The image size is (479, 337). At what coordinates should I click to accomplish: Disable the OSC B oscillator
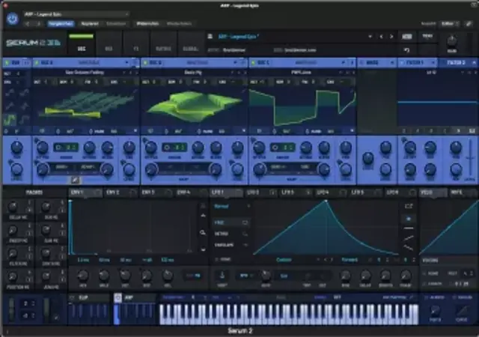click(144, 63)
